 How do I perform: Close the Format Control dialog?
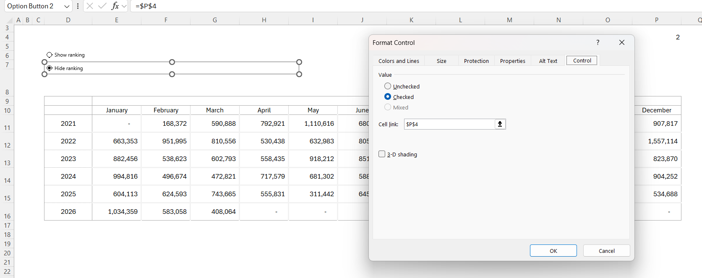[622, 42]
